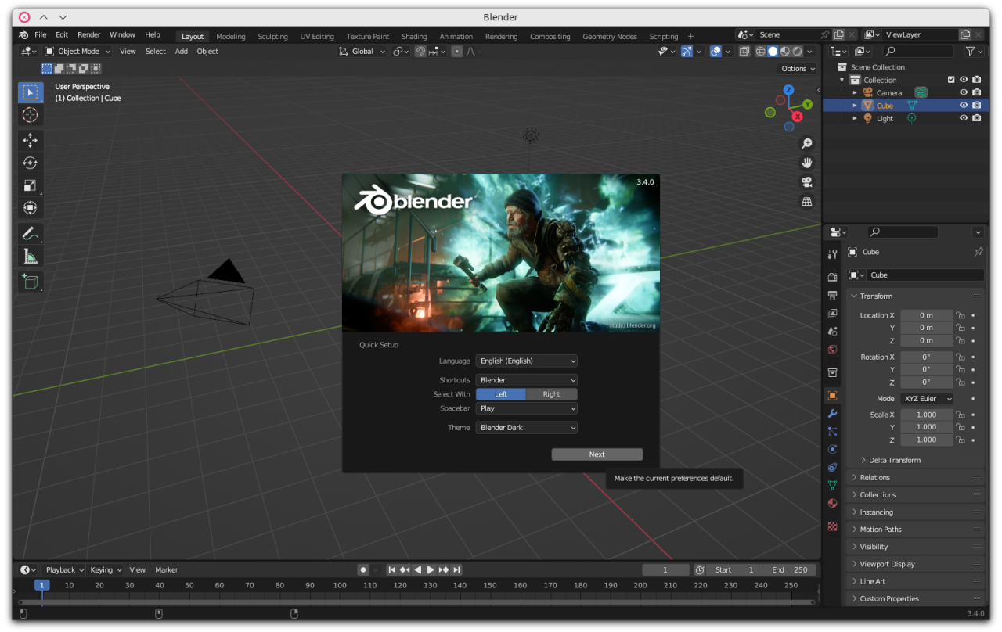Select the Annotate tool
The image size is (1002, 632).
(x=31, y=233)
